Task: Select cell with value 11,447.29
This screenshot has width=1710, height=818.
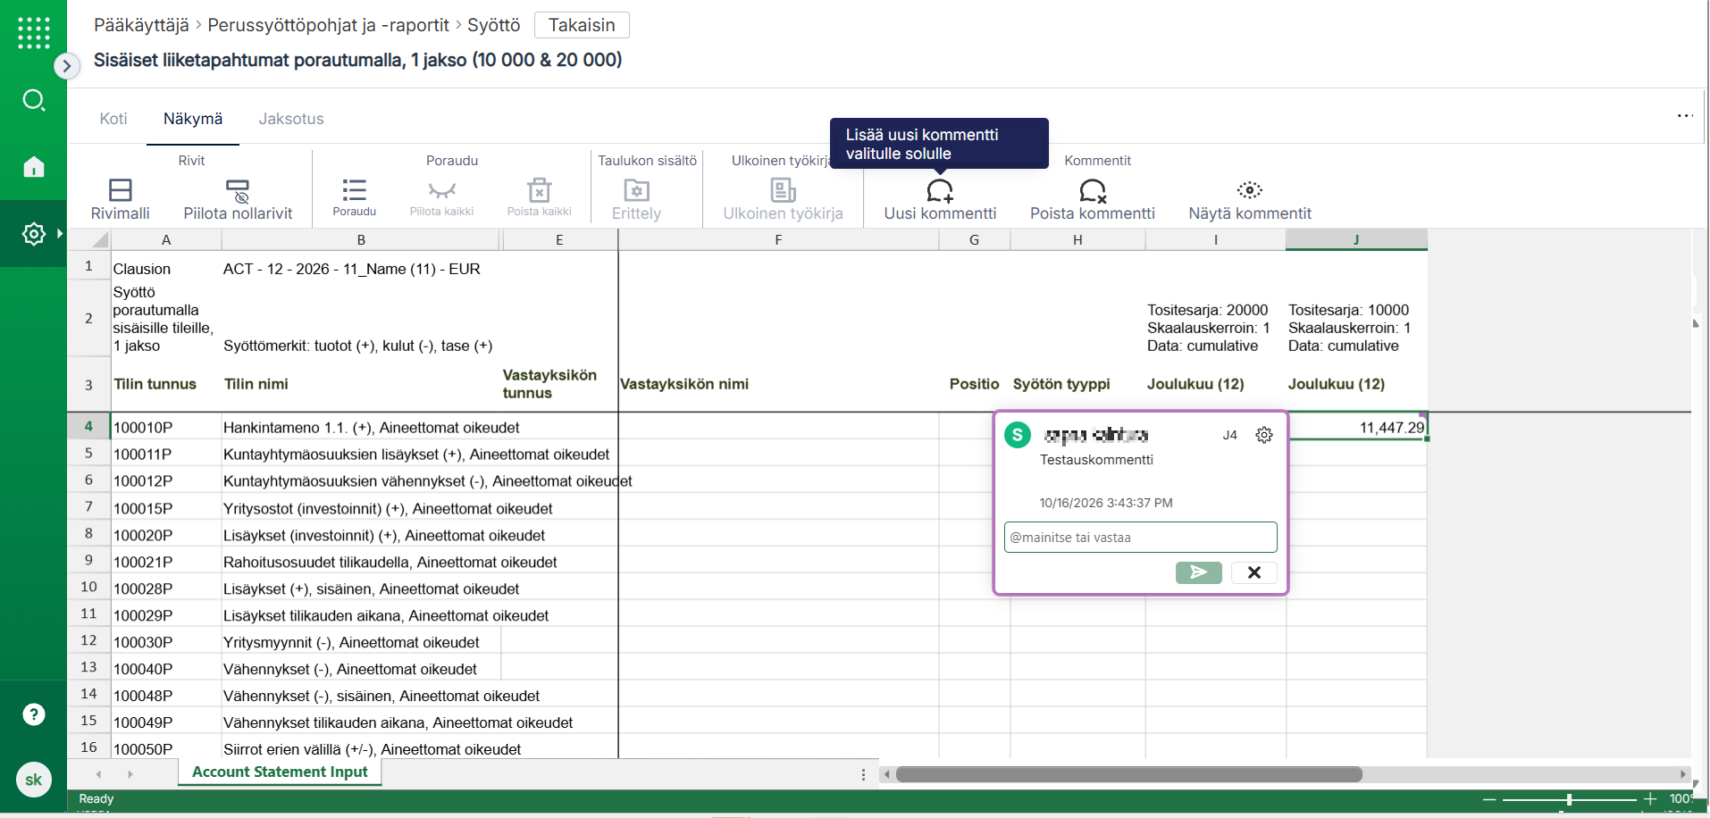Action: [x=1356, y=427]
